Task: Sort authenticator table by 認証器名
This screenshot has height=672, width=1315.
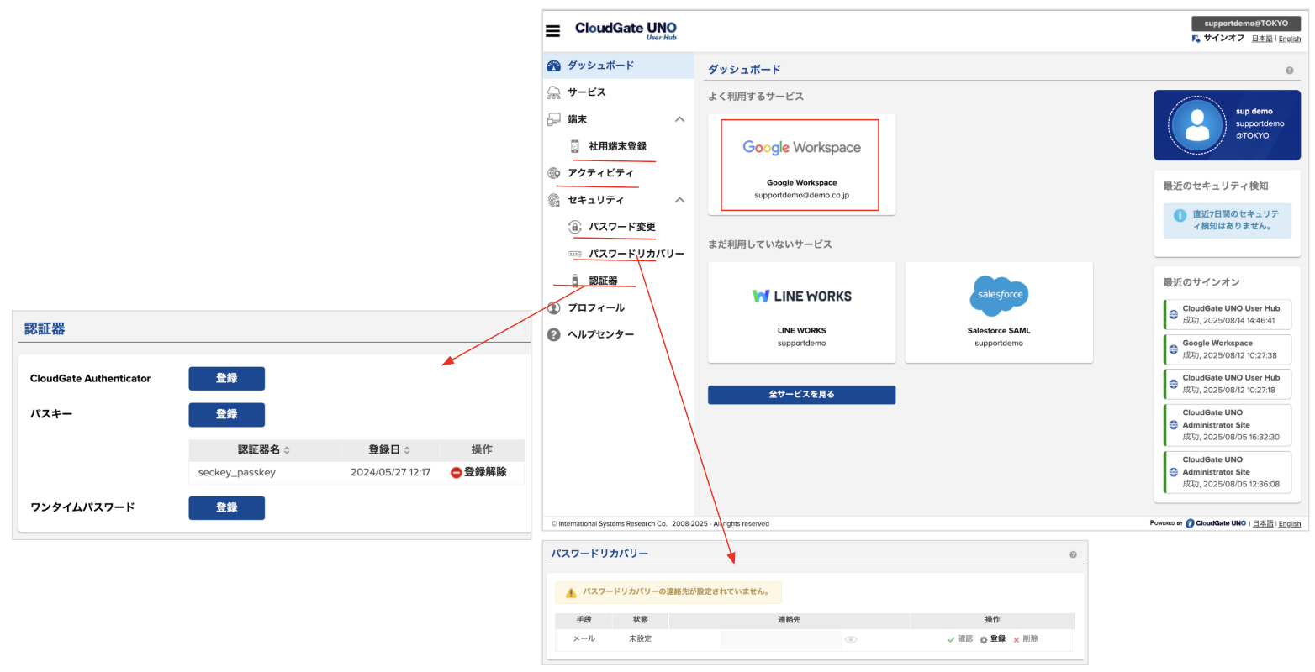Action: click(x=264, y=450)
